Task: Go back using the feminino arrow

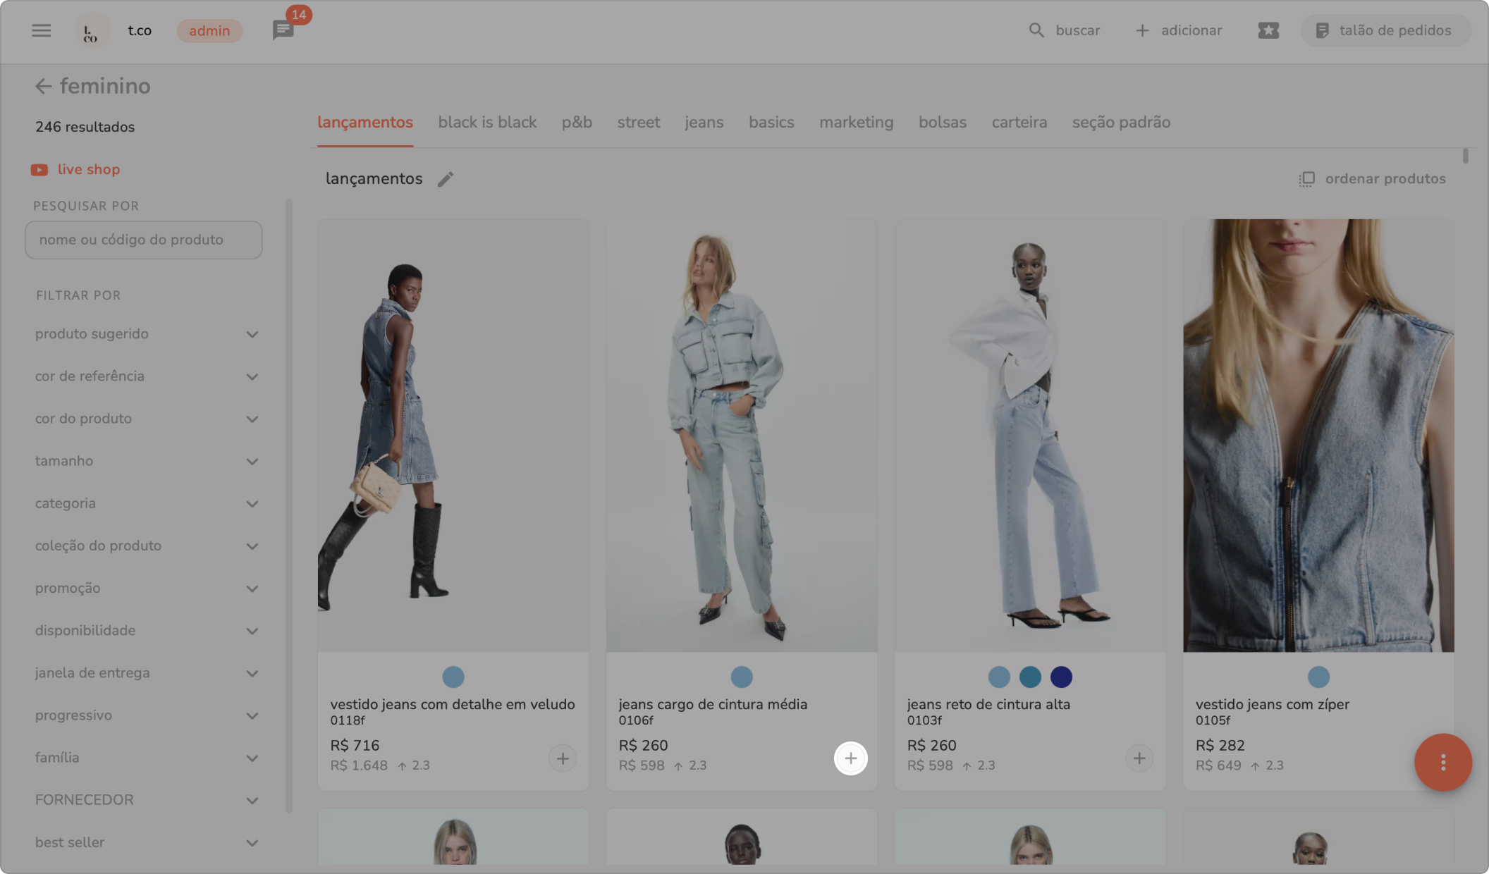Action: [x=43, y=86]
